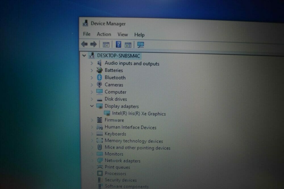Expand the Computer category chevron
Screen dimensions: 284x189
[92, 92]
